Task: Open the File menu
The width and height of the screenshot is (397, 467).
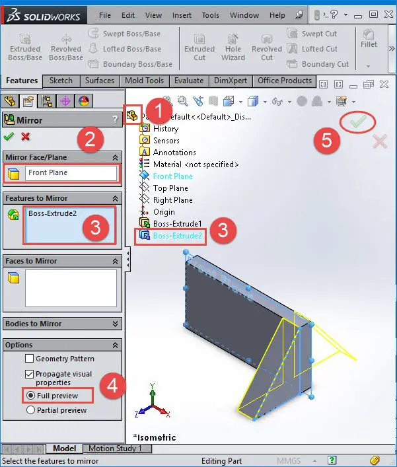Action: (105, 15)
